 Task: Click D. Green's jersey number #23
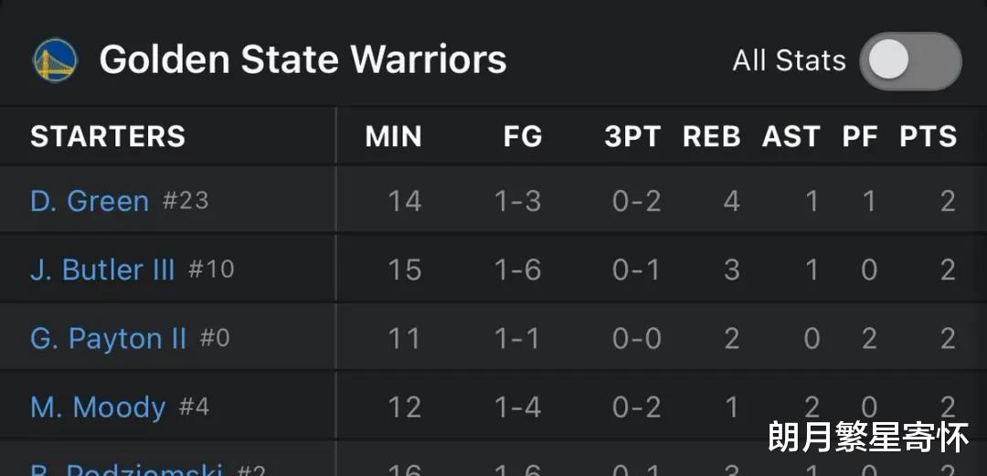(185, 201)
